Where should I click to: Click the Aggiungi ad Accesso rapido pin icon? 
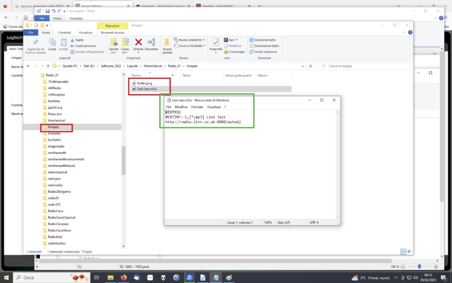[36, 42]
